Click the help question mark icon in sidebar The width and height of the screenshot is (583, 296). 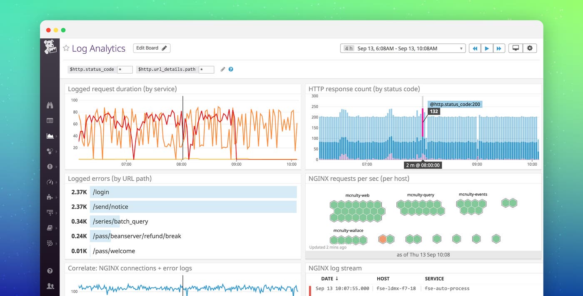coord(50,271)
